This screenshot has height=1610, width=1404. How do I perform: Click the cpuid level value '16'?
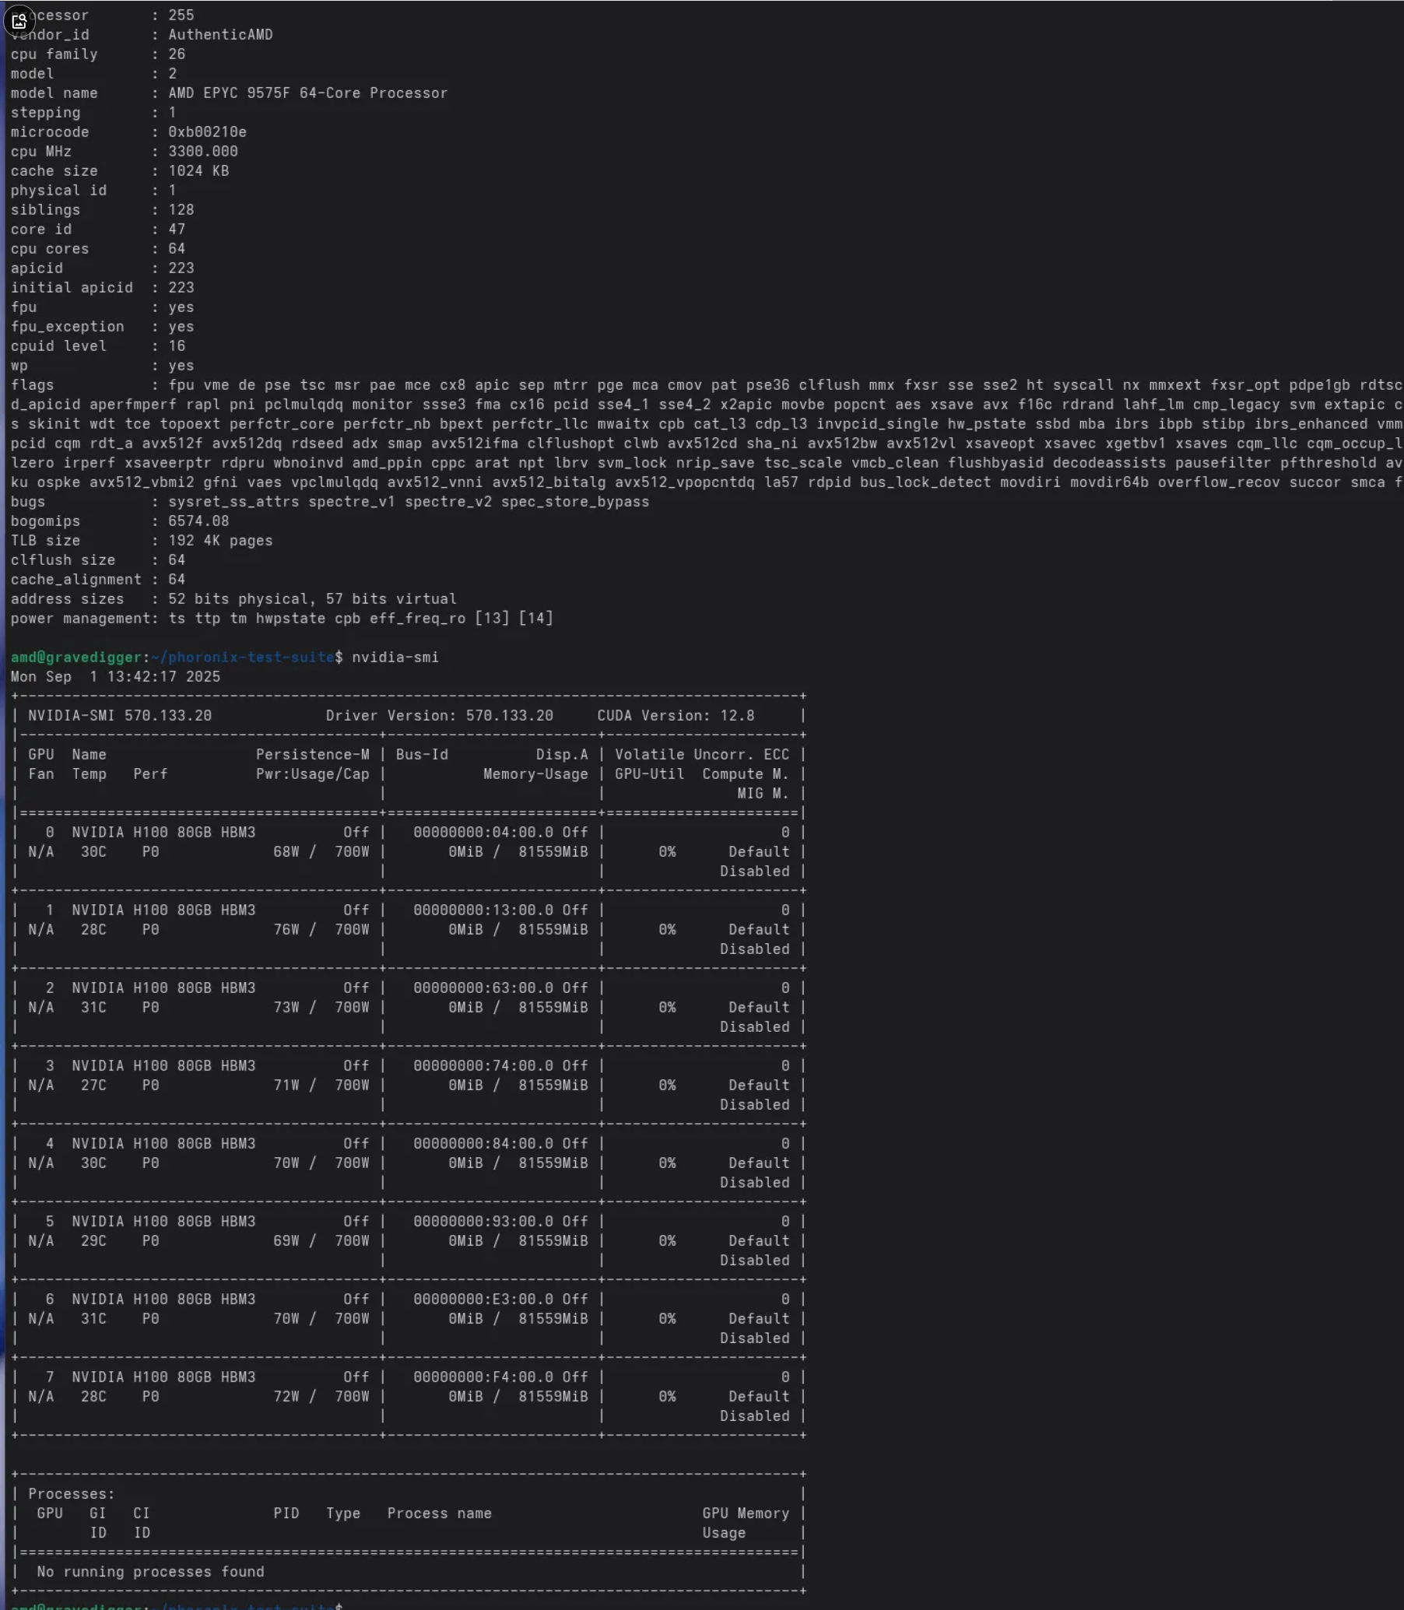point(177,346)
